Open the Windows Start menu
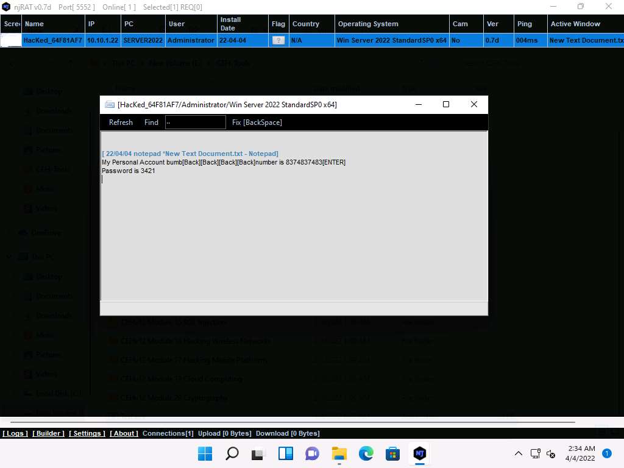Viewport: 624px width, 468px height. [x=205, y=453]
